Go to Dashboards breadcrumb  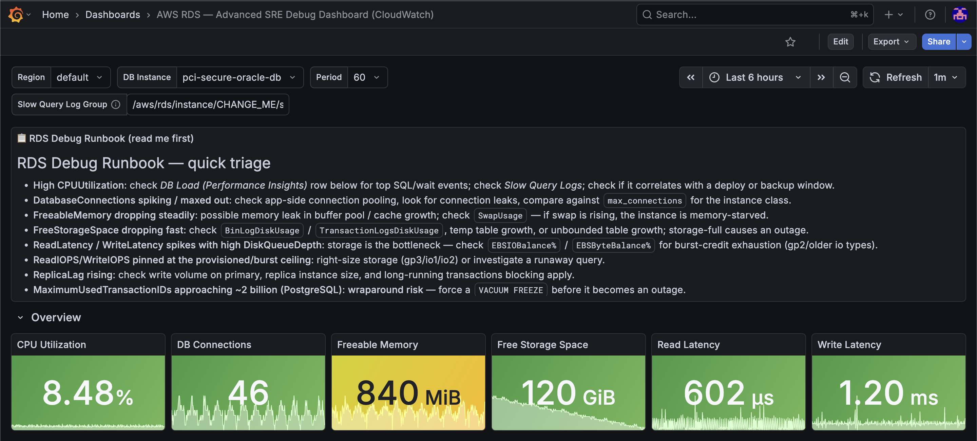point(113,14)
